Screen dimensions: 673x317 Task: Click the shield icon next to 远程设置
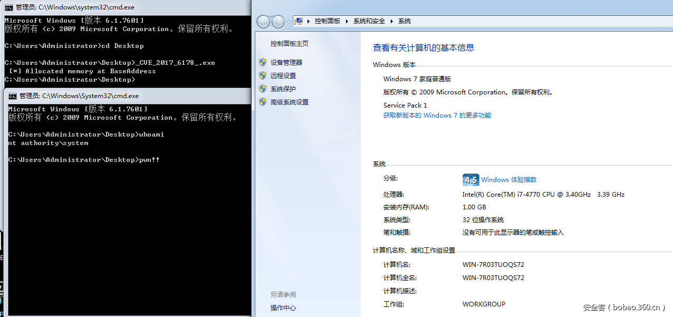click(x=263, y=75)
